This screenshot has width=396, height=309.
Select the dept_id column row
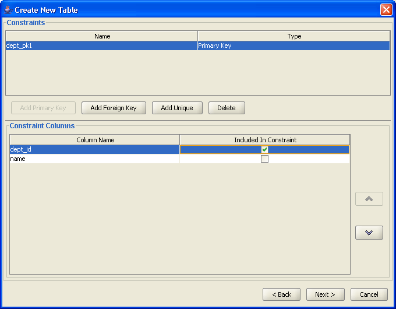(x=94, y=150)
